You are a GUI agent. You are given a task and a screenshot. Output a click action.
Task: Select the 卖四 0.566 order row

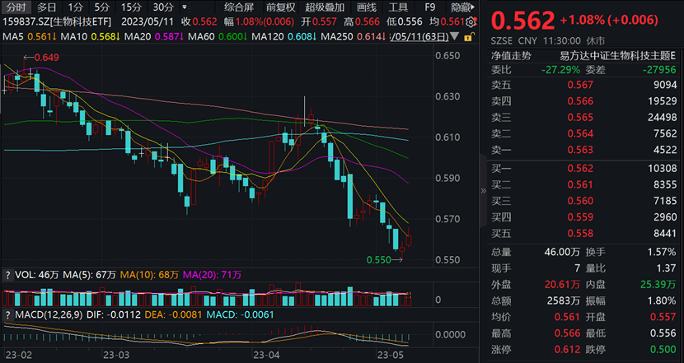[583, 101]
